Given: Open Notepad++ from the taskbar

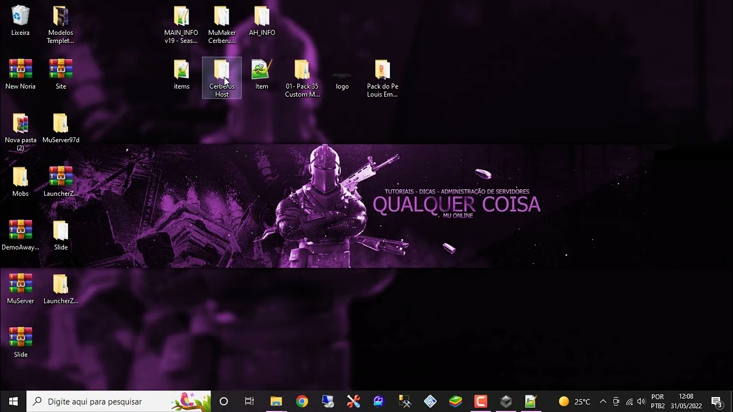Looking at the screenshot, I should pos(531,401).
